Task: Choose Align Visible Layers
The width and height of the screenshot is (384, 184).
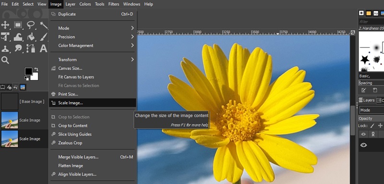Action: coord(93,174)
